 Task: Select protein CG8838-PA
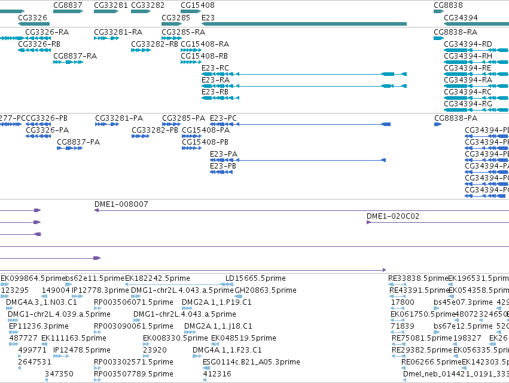point(438,124)
